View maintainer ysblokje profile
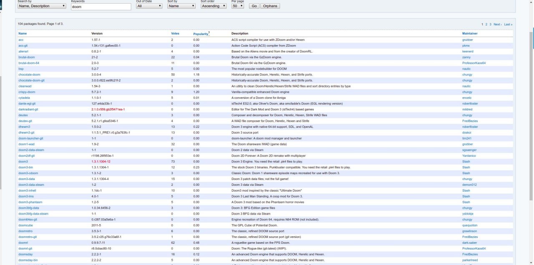Screen dimensions: 534x265 (x=468, y=214)
